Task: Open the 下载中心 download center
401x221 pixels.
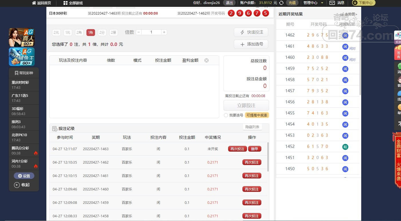Action: [364, 3]
